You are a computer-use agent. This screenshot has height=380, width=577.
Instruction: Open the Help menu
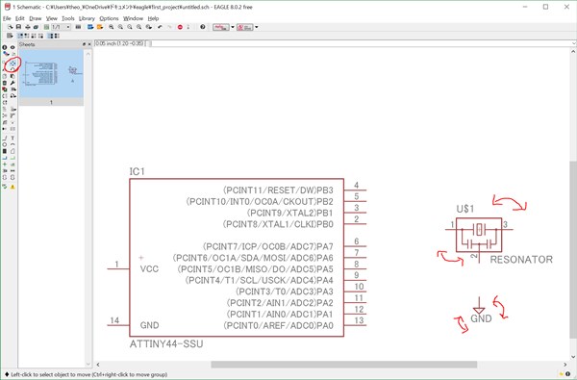click(x=153, y=18)
